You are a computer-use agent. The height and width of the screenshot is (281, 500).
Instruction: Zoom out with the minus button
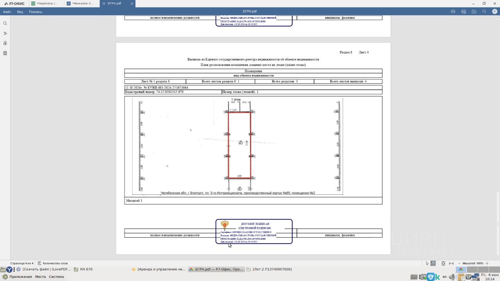(459, 263)
